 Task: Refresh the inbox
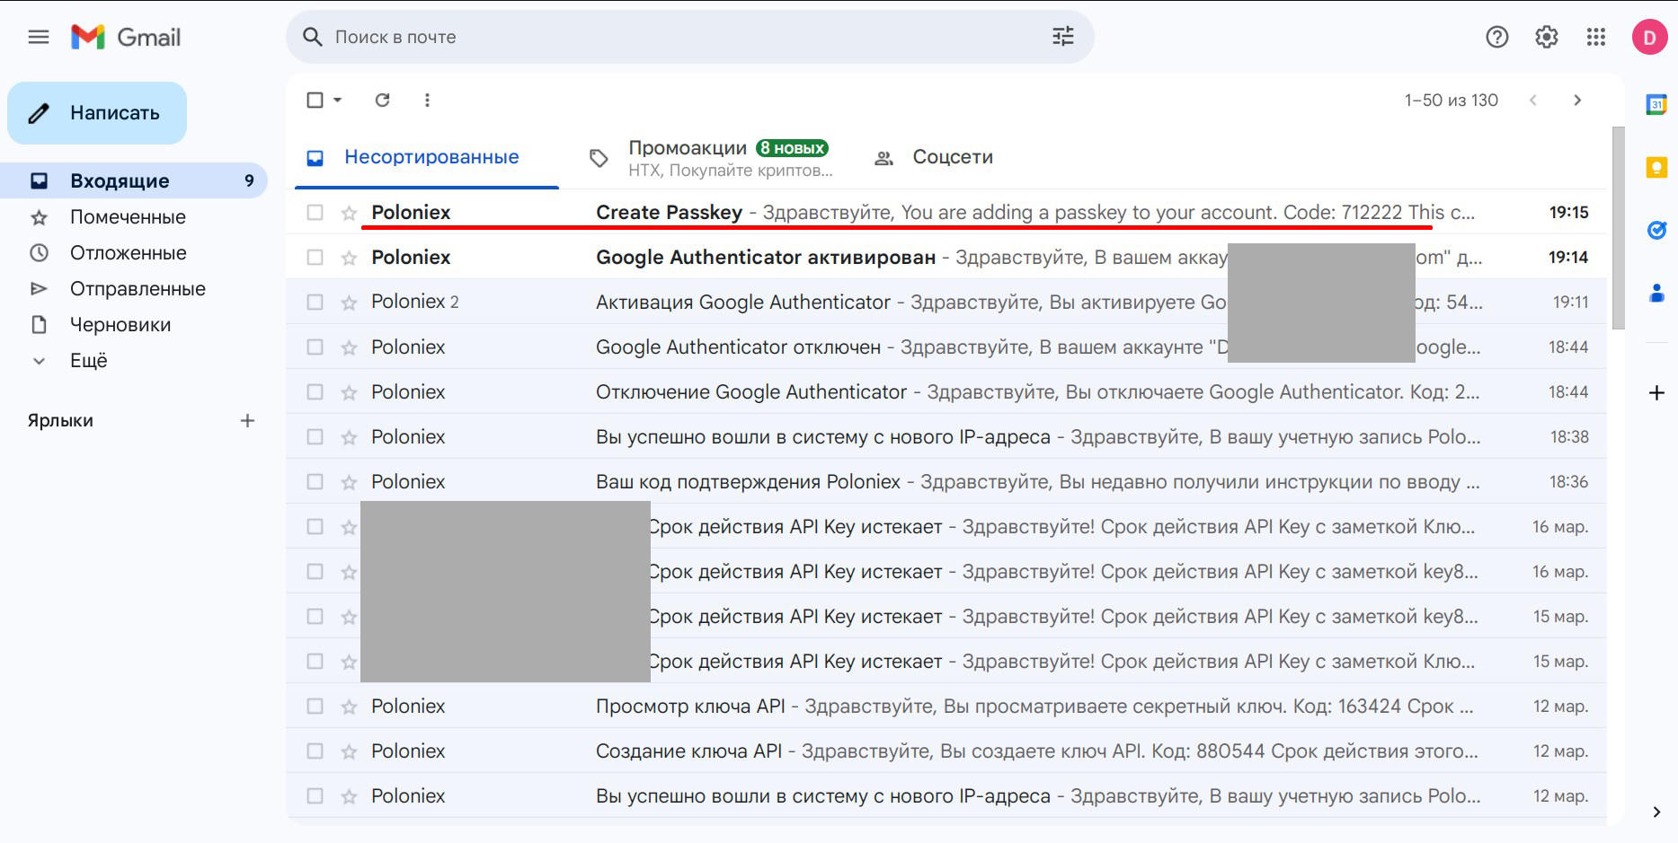pyautogui.click(x=382, y=100)
